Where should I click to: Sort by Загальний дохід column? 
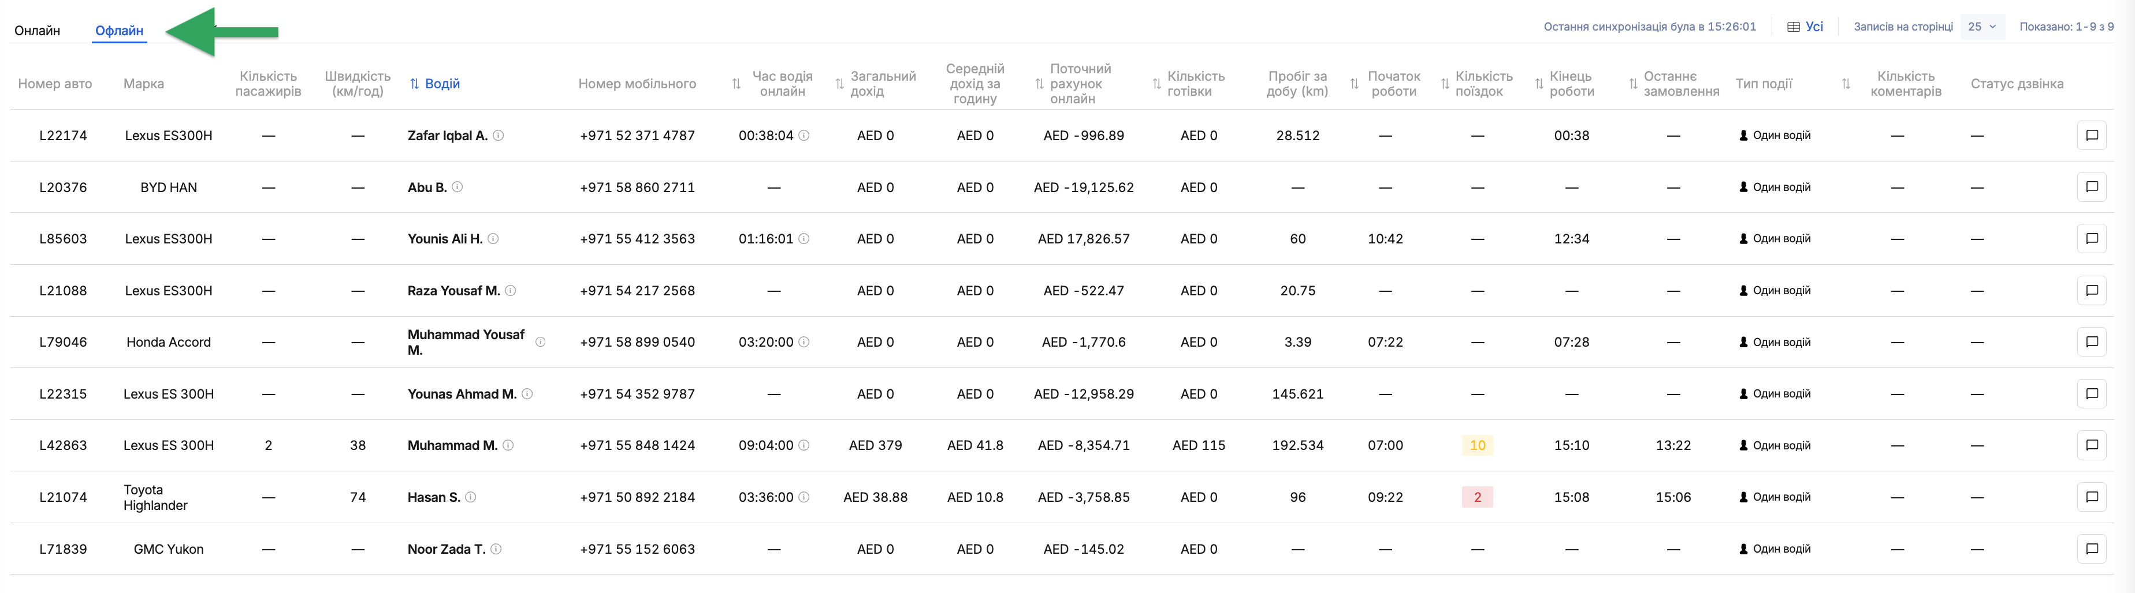click(839, 84)
